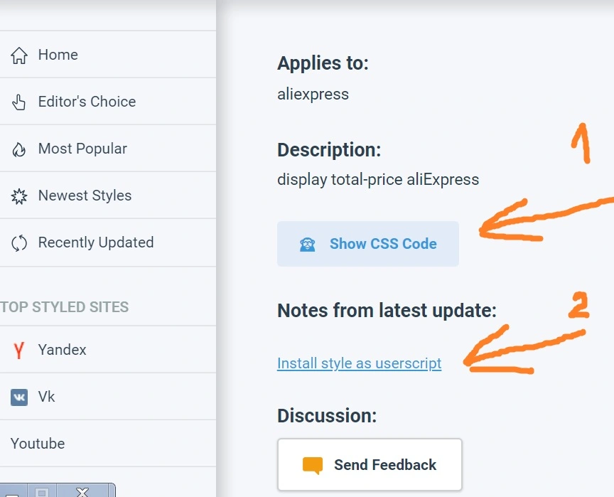Click the blue Vk logo icon
The width and height of the screenshot is (614, 497).
pyautogui.click(x=18, y=397)
